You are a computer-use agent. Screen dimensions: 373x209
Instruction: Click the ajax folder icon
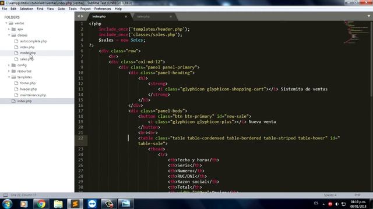pos(13,29)
